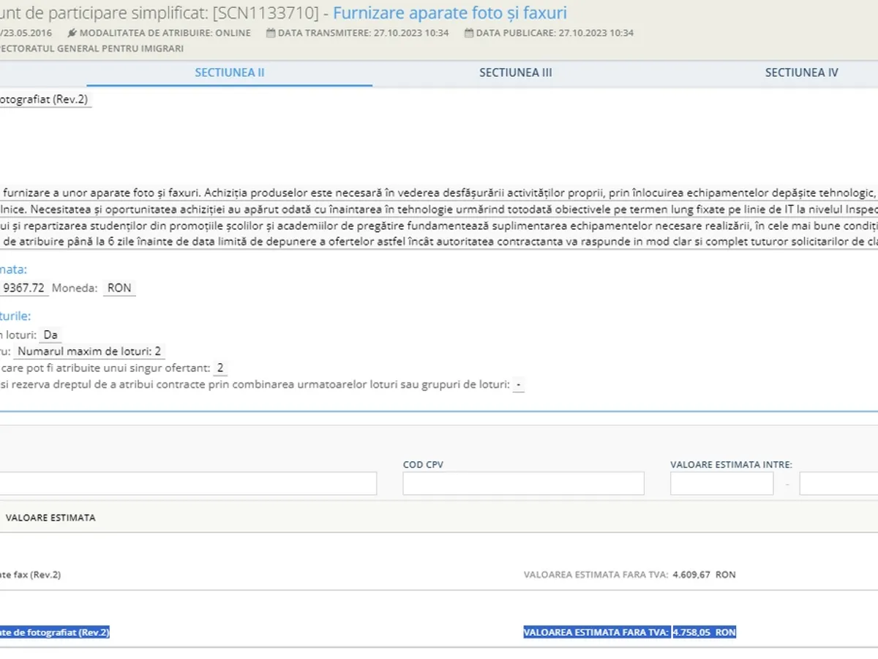878x659 pixels.
Task: Click the title Furnizare aparate foto și faxuri
Action: point(450,12)
